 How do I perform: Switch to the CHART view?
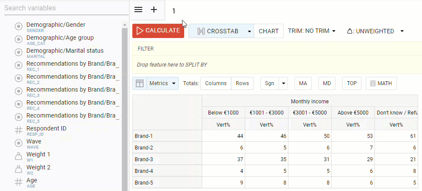[x=269, y=31]
